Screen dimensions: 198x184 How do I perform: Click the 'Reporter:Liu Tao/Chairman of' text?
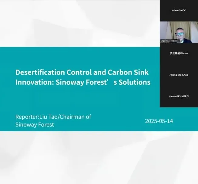coord(53,117)
